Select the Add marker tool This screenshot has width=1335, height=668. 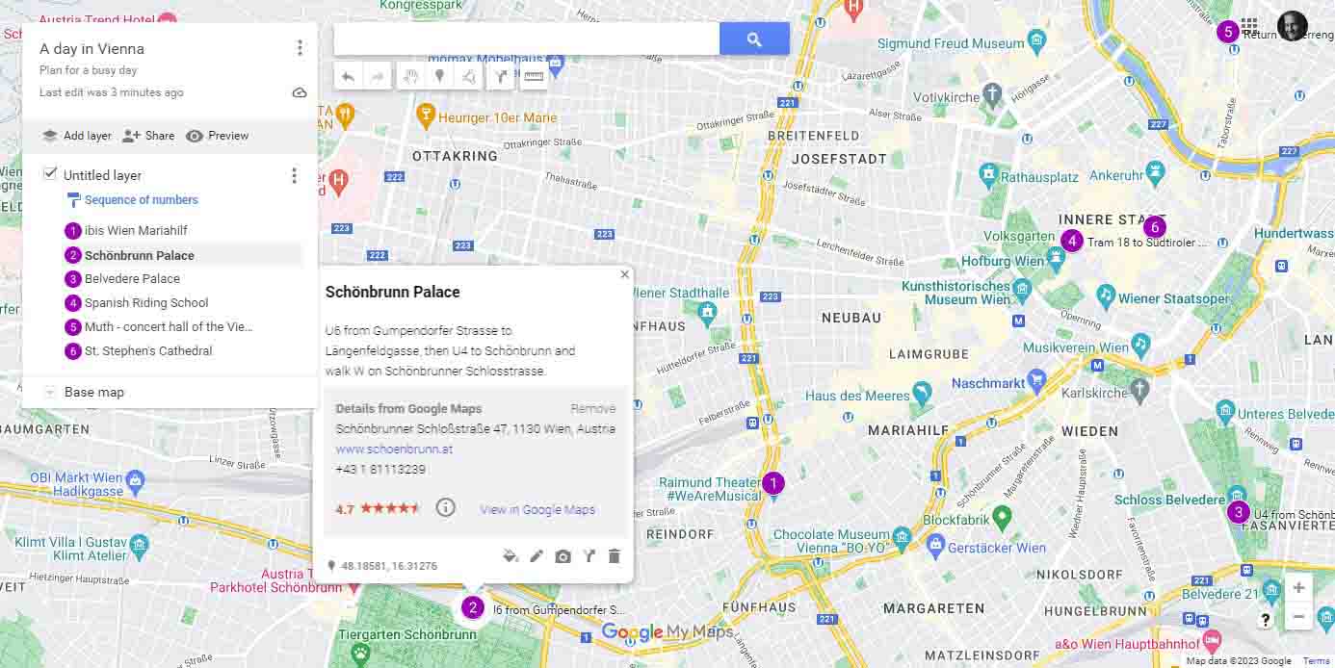[x=439, y=77]
